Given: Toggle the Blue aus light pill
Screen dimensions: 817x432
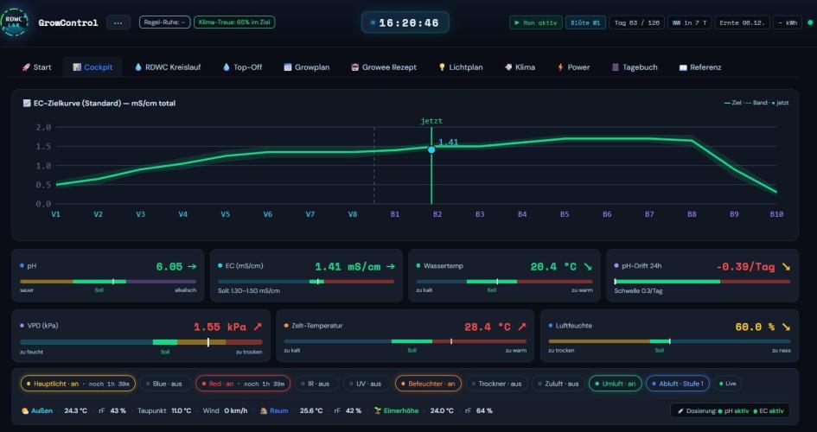Looking at the screenshot, I should (165, 384).
